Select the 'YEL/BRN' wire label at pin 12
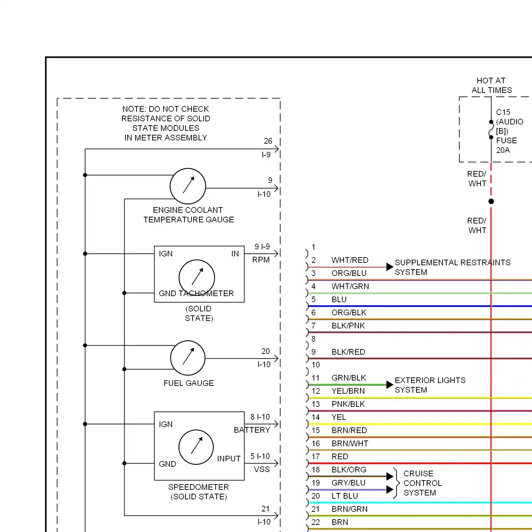Viewport: 532px width, 532px height. tap(348, 391)
